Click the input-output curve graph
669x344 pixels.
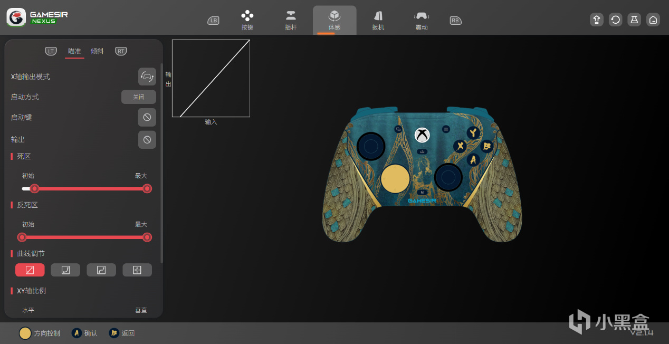click(x=211, y=78)
